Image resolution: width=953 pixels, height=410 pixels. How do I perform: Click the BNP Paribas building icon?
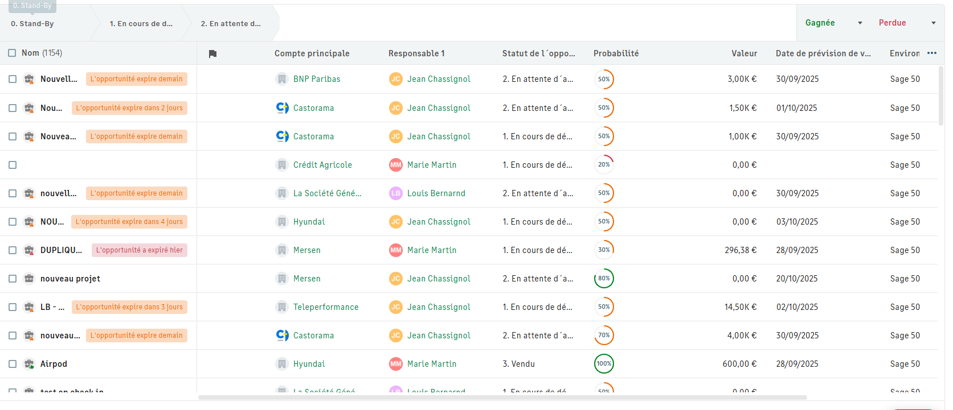[x=282, y=79]
